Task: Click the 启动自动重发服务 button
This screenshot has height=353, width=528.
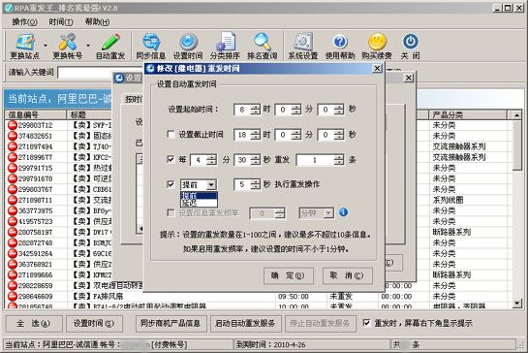Action: (245, 324)
